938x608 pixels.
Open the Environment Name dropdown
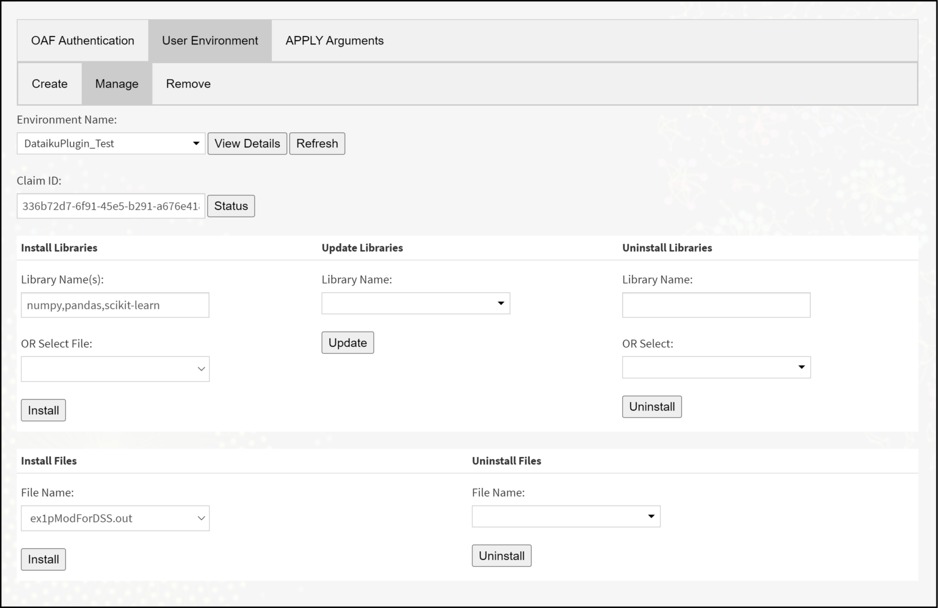click(195, 144)
